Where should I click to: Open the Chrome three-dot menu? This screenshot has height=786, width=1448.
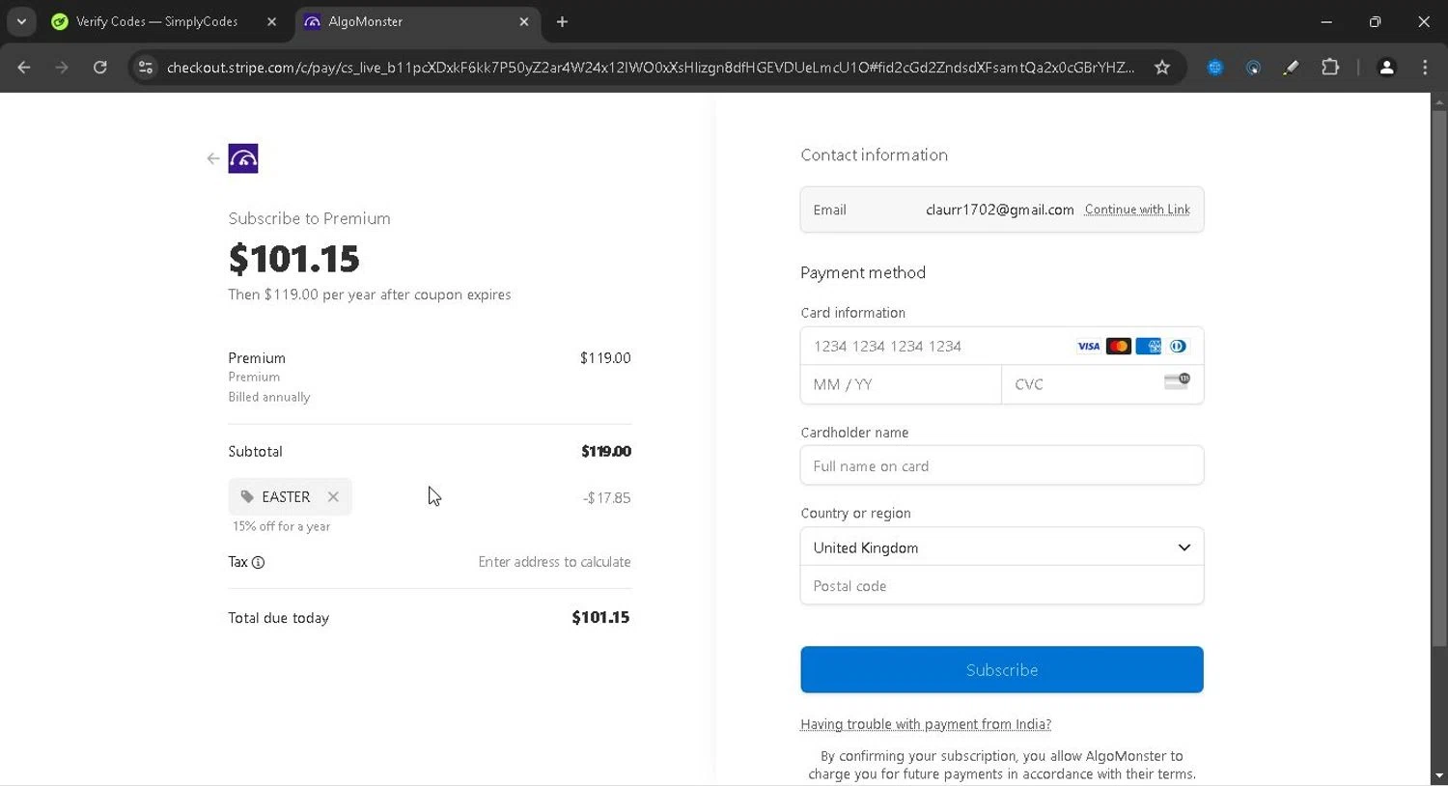pyautogui.click(x=1425, y=68)
